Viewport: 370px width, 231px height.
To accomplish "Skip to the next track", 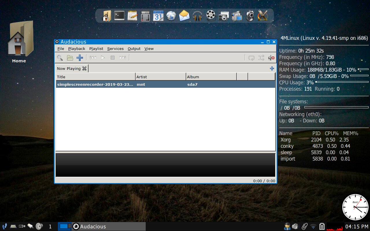I will coord(123,58).
